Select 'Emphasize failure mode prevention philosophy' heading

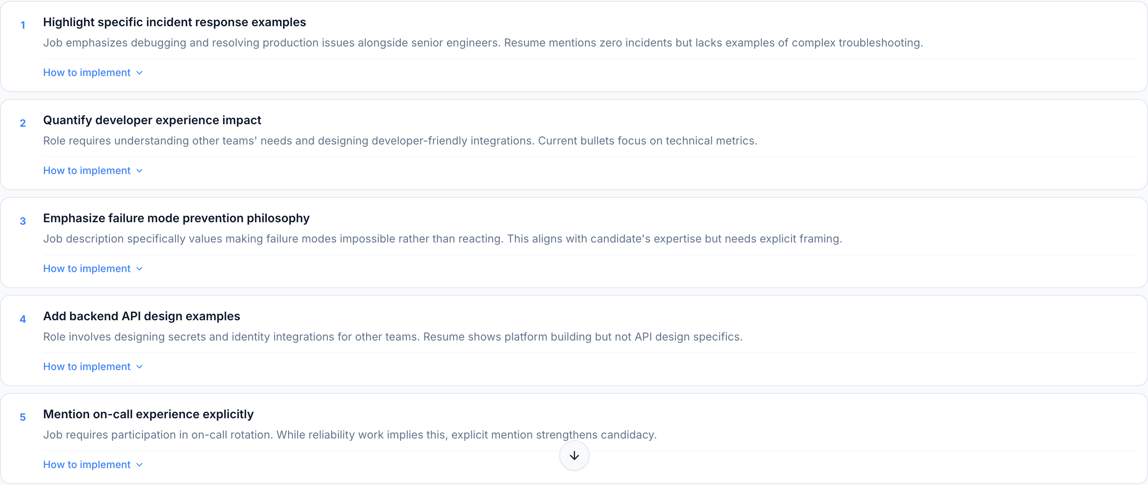176,218
